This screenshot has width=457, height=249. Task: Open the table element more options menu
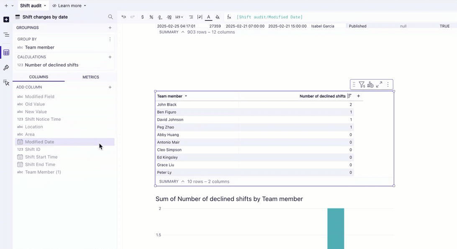click(388, 85)
